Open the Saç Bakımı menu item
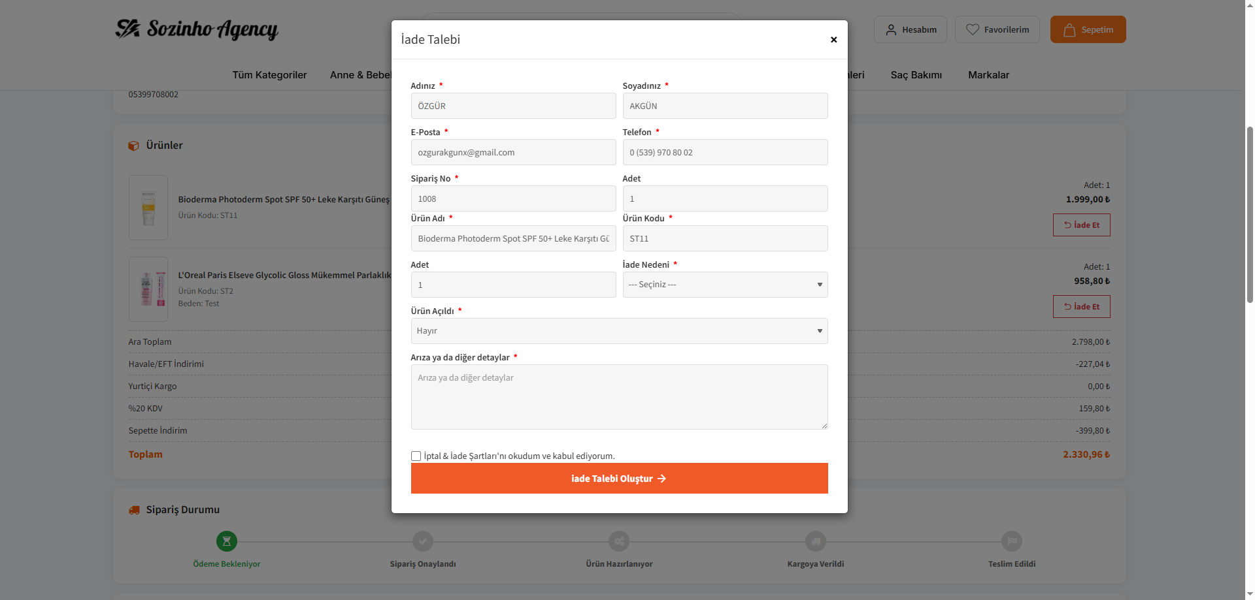 [x=916, y=75]
